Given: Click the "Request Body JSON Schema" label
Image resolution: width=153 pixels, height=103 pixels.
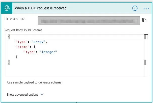Looking at the screenshot, I should pos(23,30).
